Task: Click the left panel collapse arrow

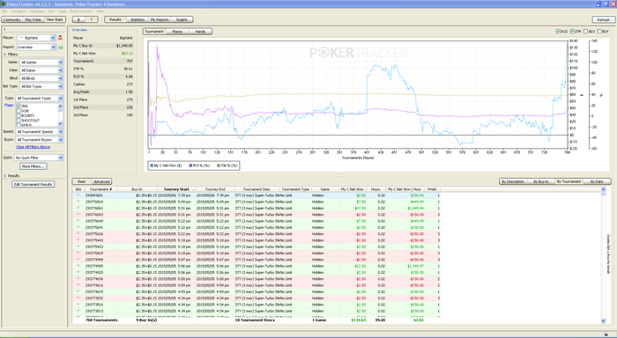Action: tap(4, 29)
